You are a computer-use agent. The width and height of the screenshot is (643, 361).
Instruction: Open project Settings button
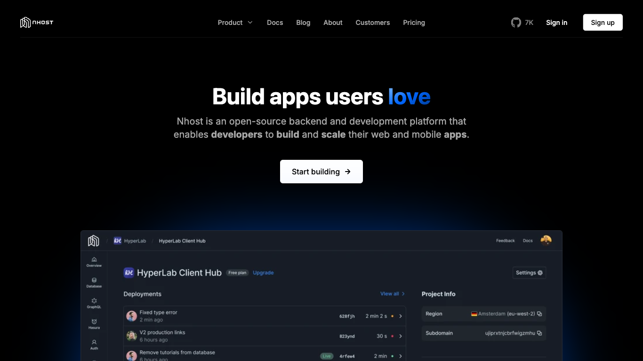(x=529, y=273)
